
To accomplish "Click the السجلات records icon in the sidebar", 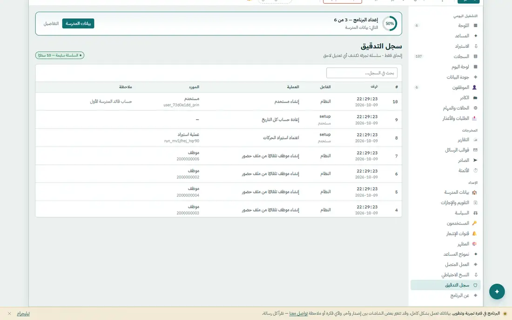I will (475, 56).
